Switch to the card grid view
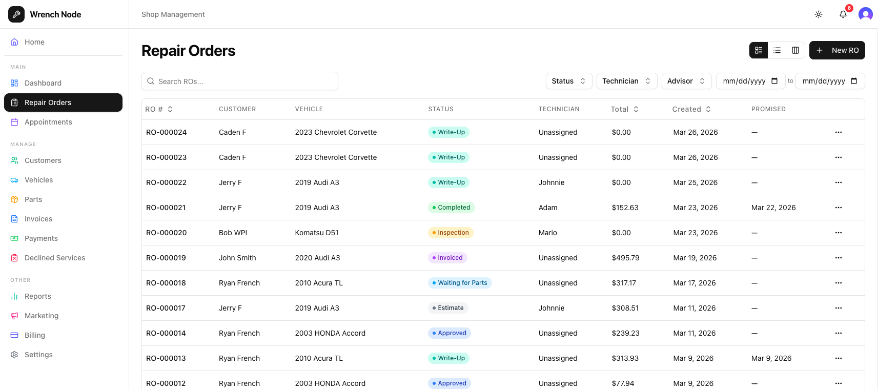The width and height of the screenshot is (878, 390). coord(759,50)
